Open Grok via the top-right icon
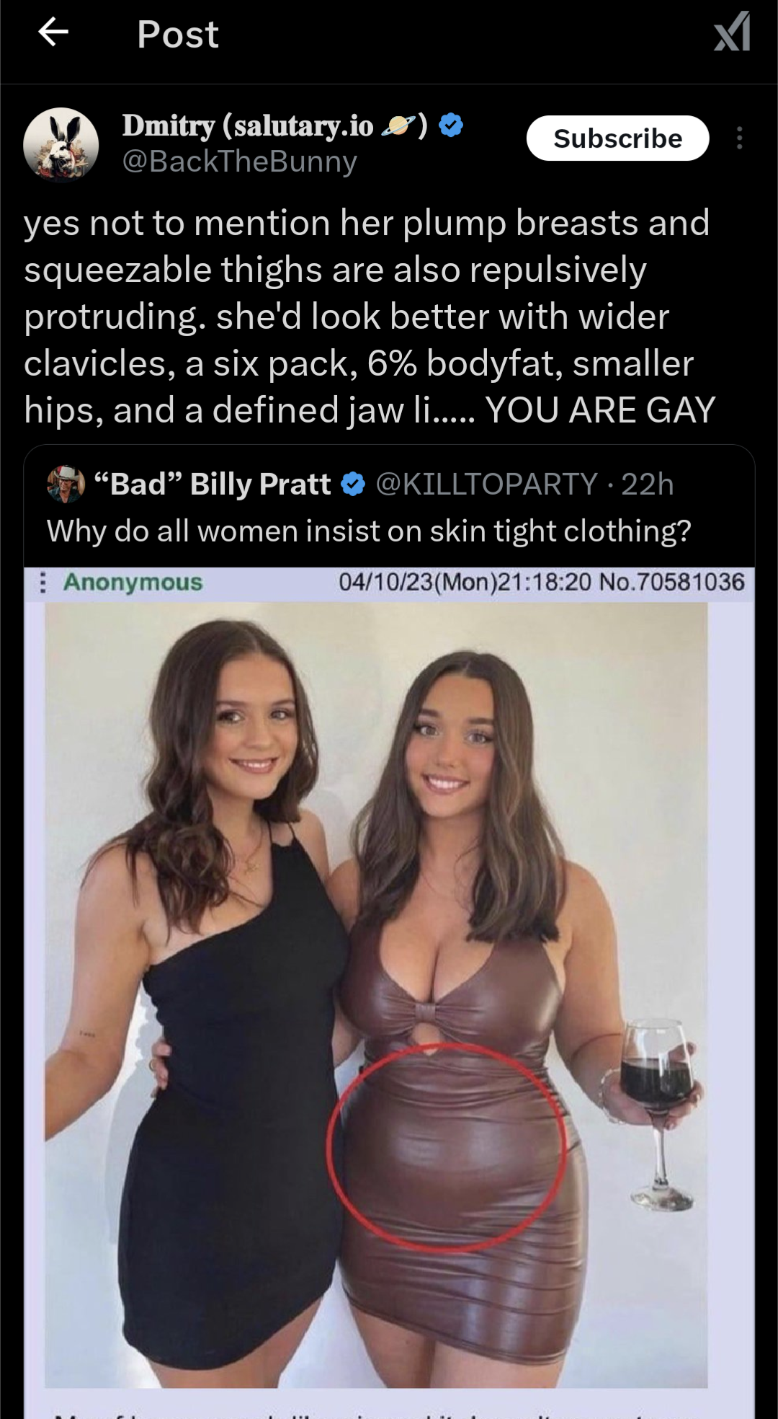Image resolution: width=778 pixels, height=1419 pixels. click(732, 32)
